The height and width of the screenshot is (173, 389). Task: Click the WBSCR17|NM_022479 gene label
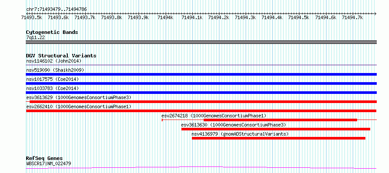coord(49,163)
